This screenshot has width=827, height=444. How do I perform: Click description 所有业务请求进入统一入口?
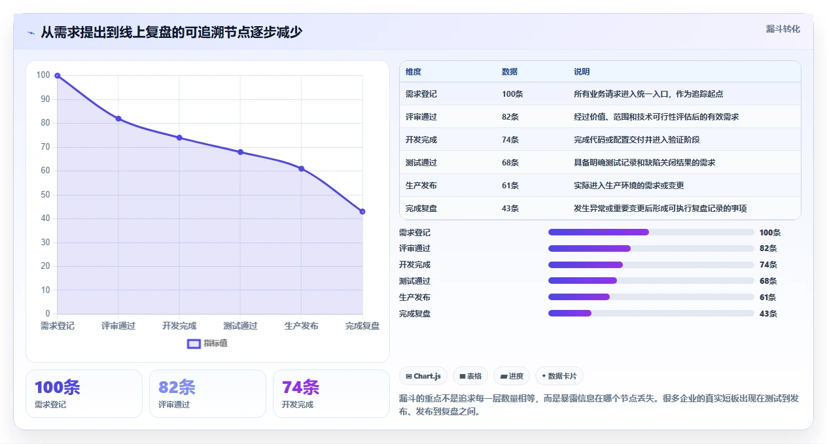[x=648, y=94]
